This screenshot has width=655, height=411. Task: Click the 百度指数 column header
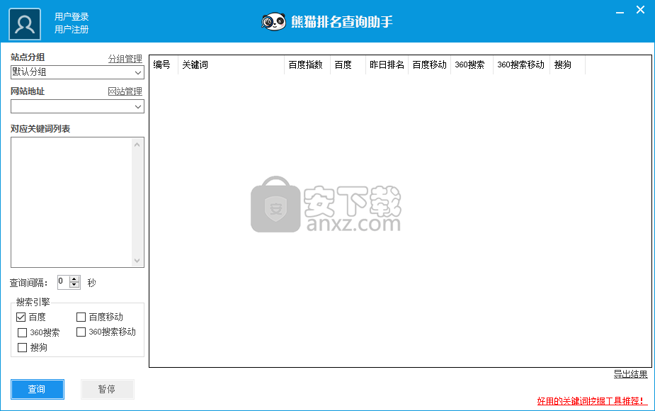[307, 64]
